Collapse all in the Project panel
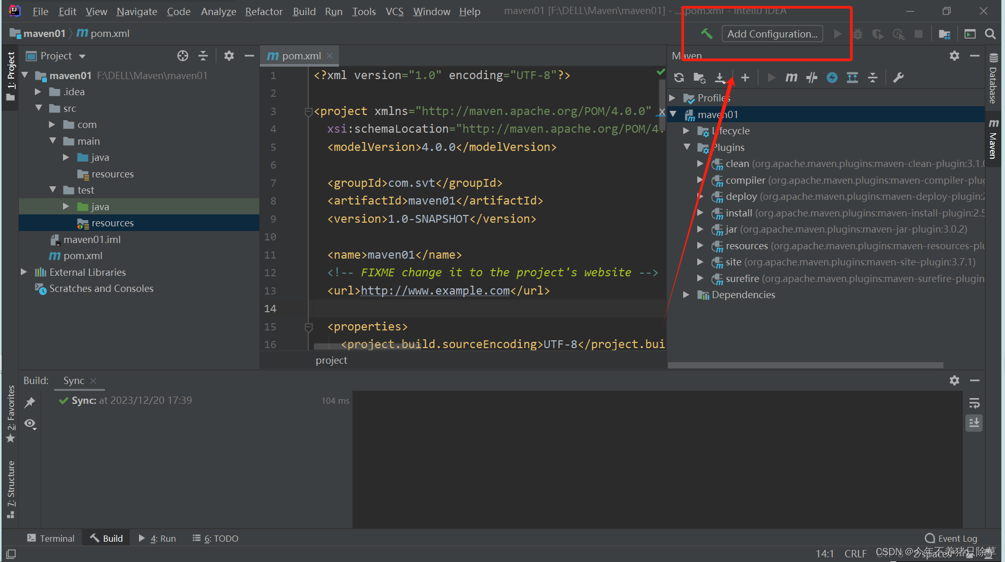The height and width of the screenshot is (562, 1005). (x=203, y=56)
